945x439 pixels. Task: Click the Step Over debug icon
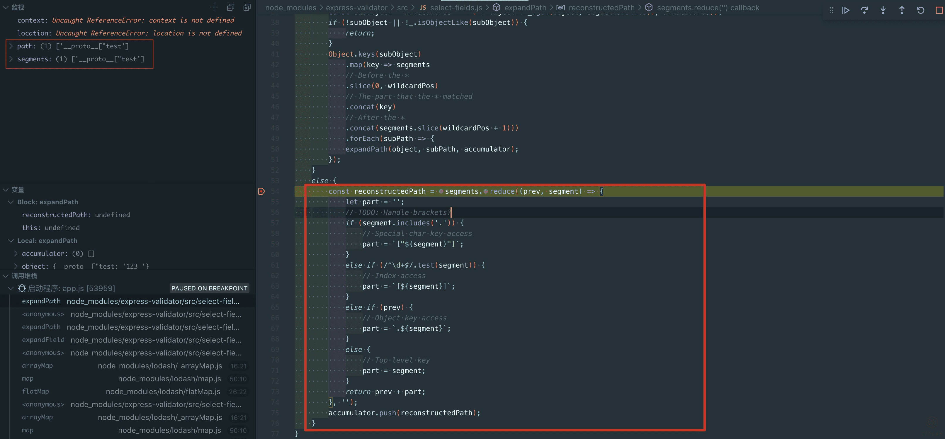point(864,10)
